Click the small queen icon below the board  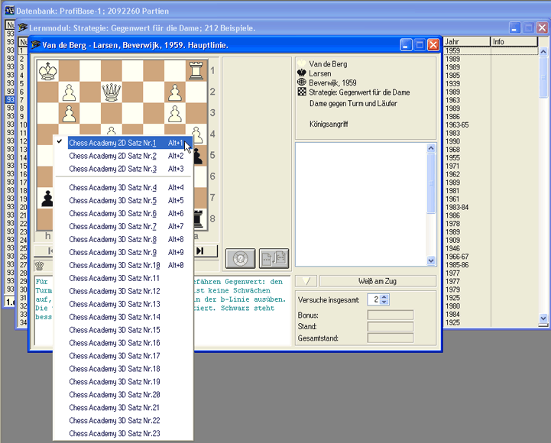(40, 266)
